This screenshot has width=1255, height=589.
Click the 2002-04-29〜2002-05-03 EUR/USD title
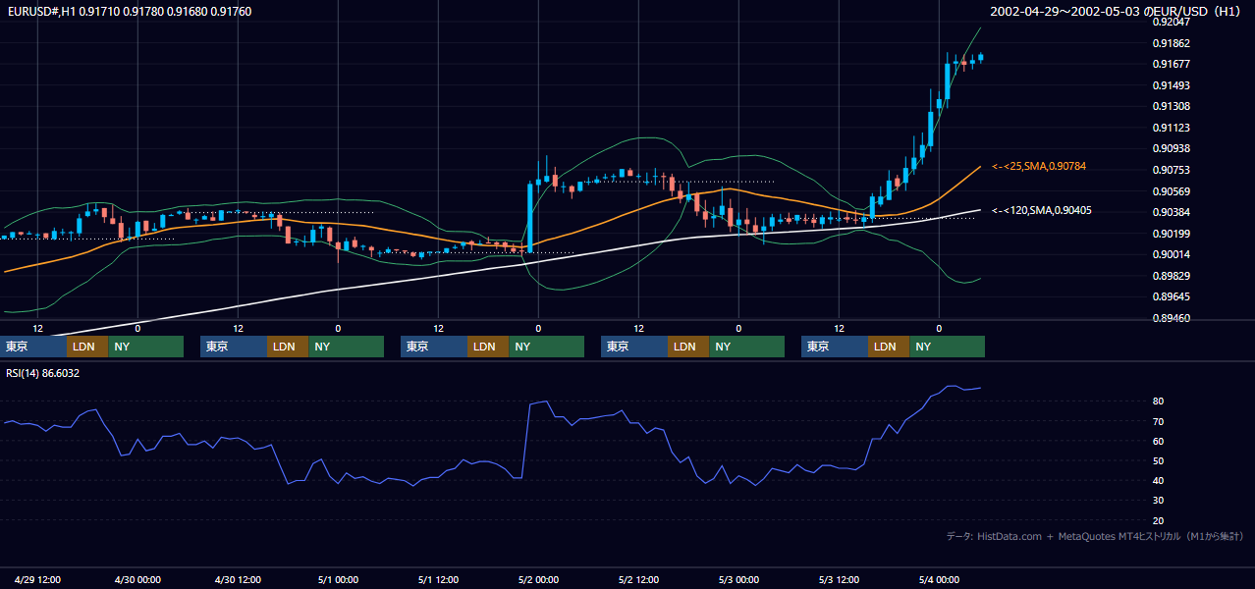coord(1118,12)
